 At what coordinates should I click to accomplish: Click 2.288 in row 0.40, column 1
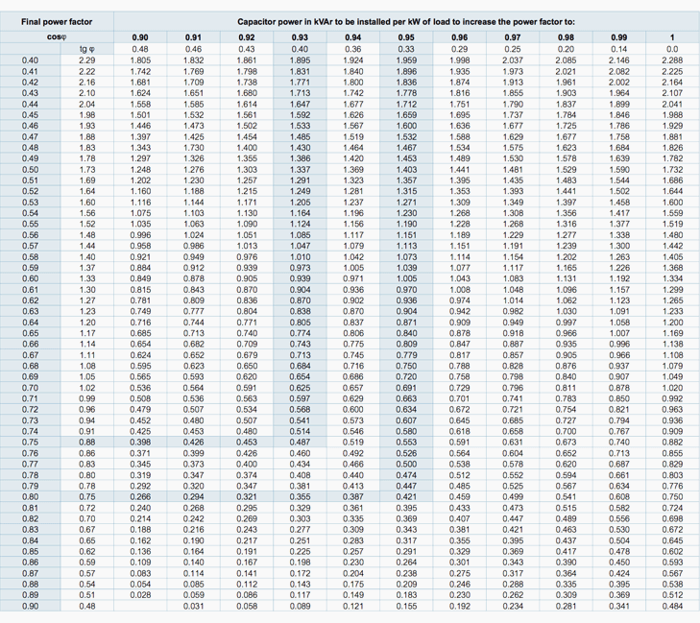pos(672,60)
